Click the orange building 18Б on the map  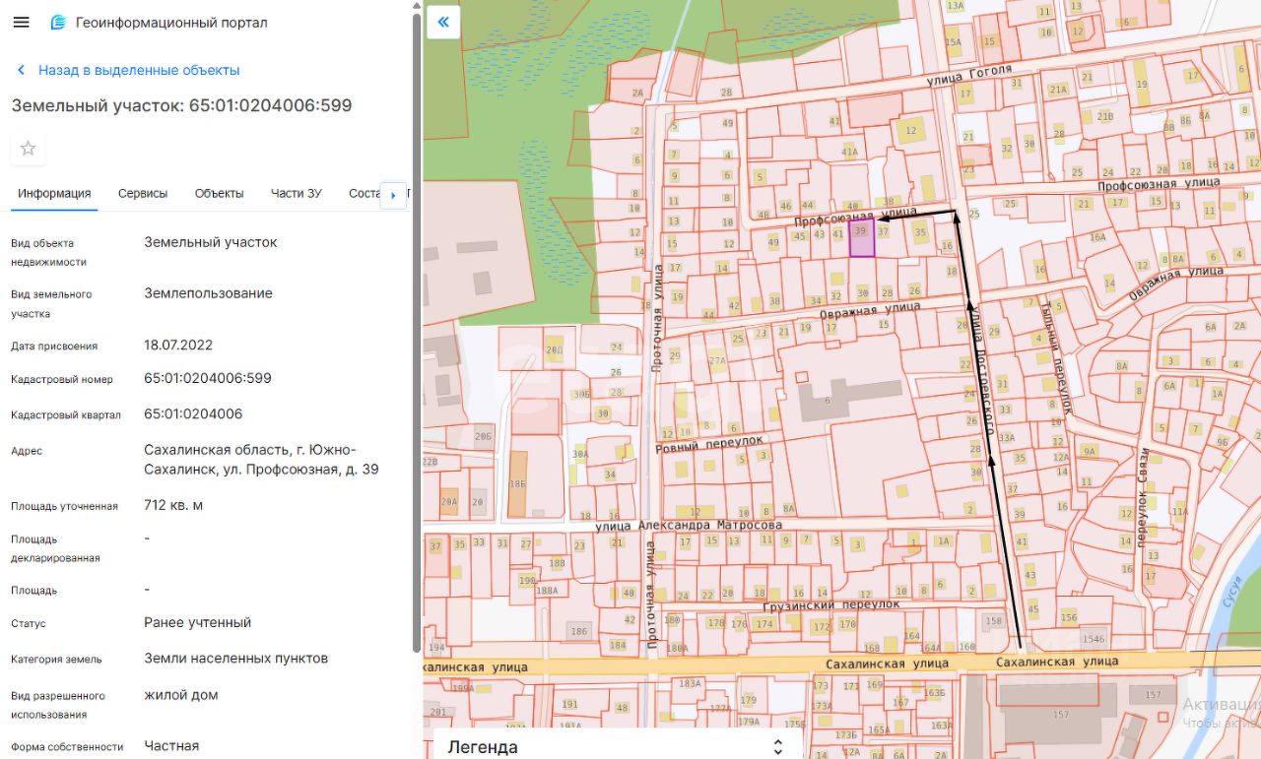tap(518, 484)
